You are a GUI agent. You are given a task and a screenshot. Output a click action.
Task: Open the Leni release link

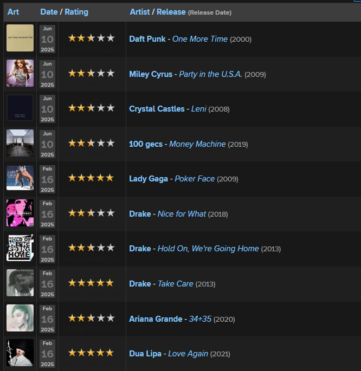(198, 109)
